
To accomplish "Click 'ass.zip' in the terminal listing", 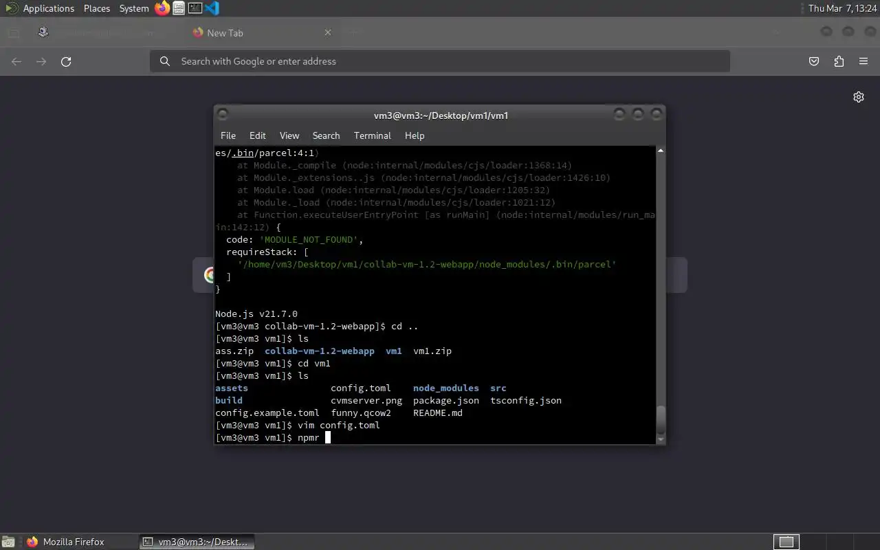I will pyautogui.click(x=234, y=351).
